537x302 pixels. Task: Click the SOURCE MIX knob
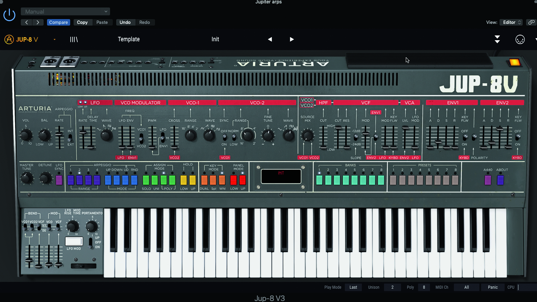coord(307,135)
